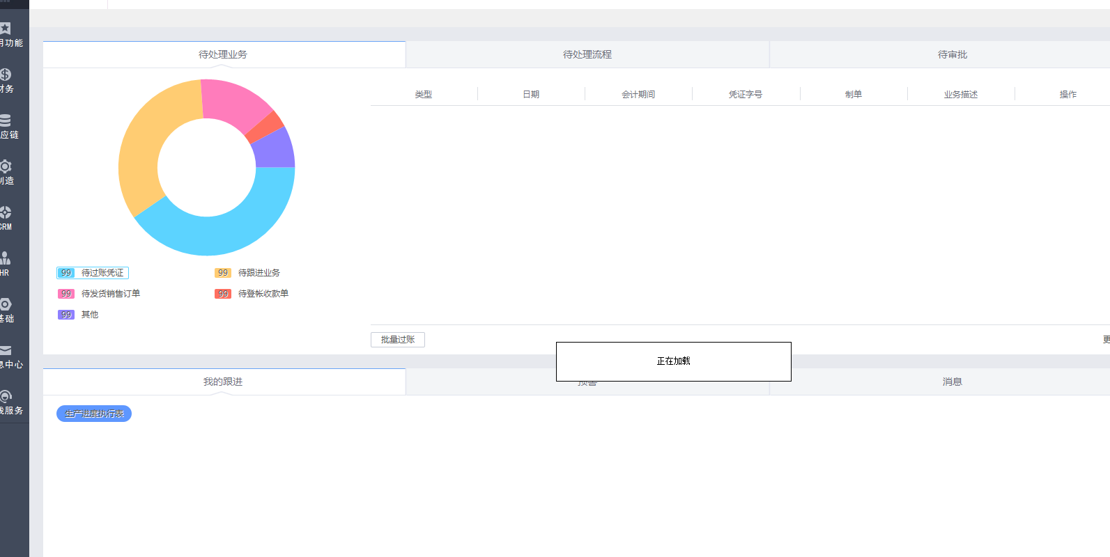Open the supply chain stack icon

tap(6, 120)
